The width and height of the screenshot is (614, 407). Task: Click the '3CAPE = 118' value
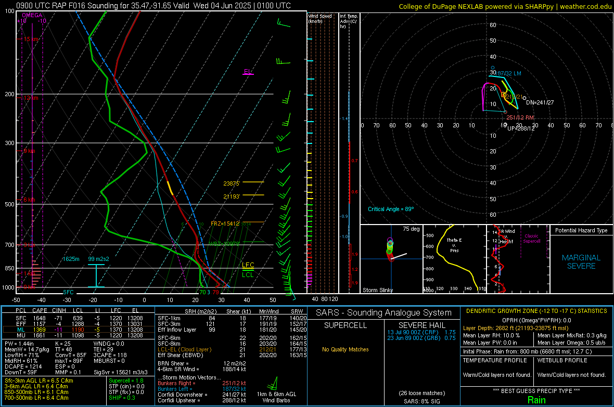point(110,355)
